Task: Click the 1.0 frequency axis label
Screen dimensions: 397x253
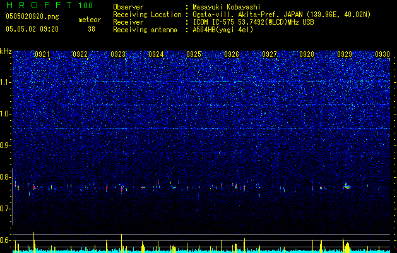Action: click(6, 114)
